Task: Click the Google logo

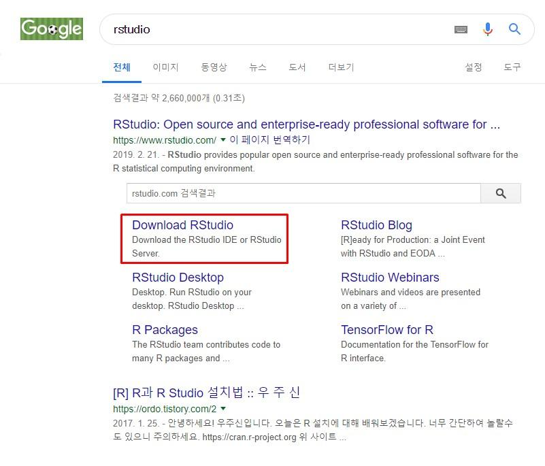Action: tap(52, 29)
